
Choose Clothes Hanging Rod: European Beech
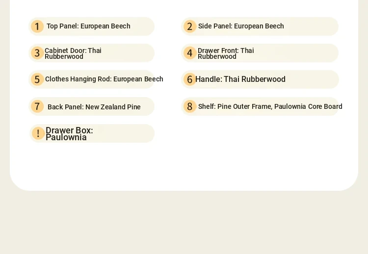pos(104,79)
